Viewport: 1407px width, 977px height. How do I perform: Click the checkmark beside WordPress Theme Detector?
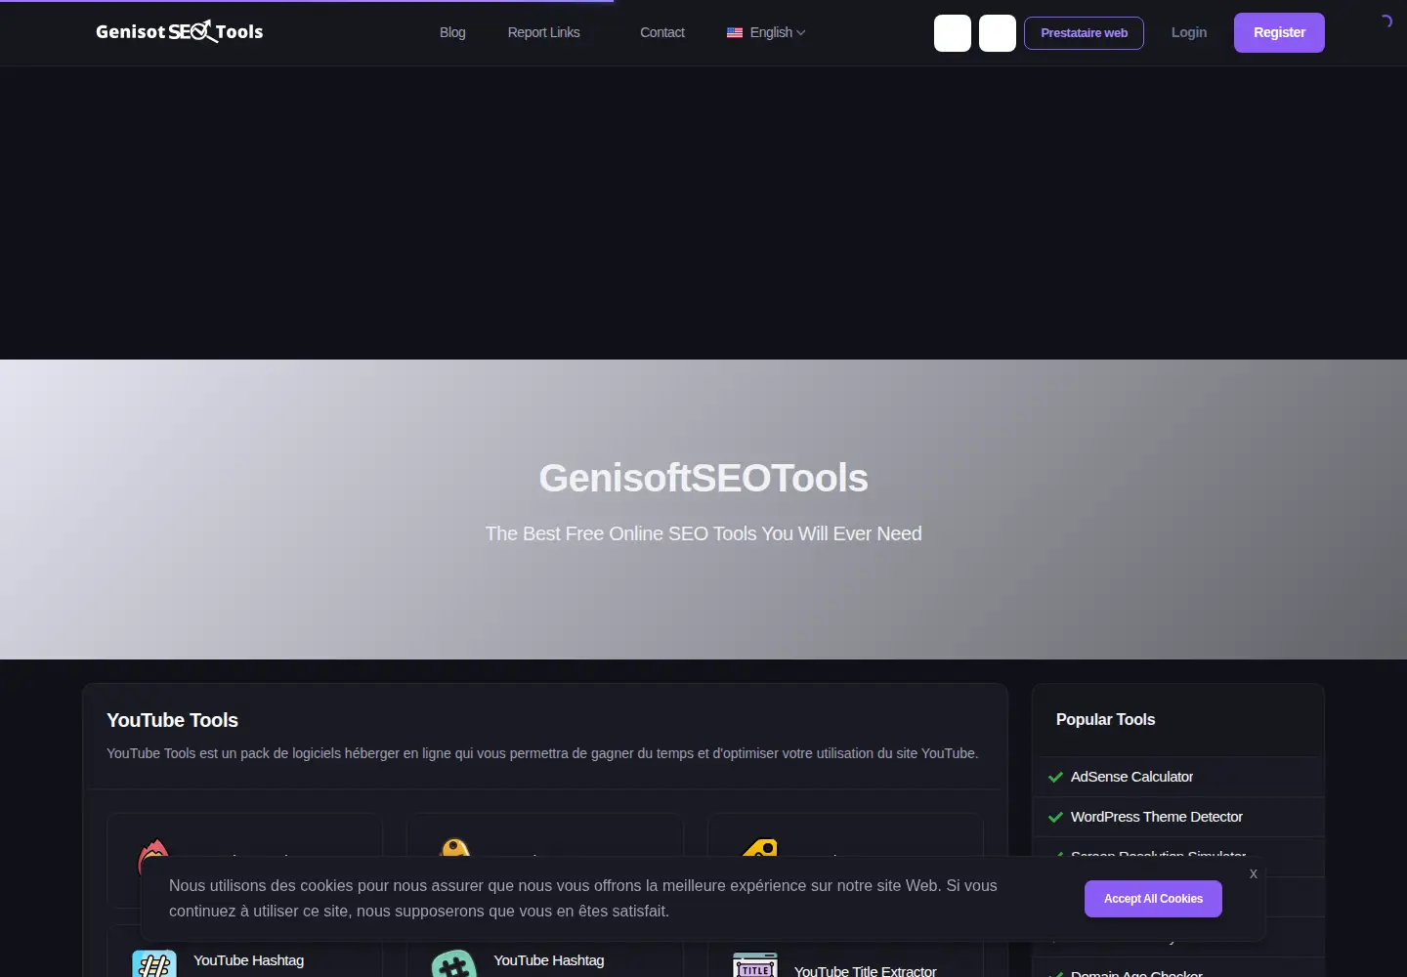[x=1055, y=817]
